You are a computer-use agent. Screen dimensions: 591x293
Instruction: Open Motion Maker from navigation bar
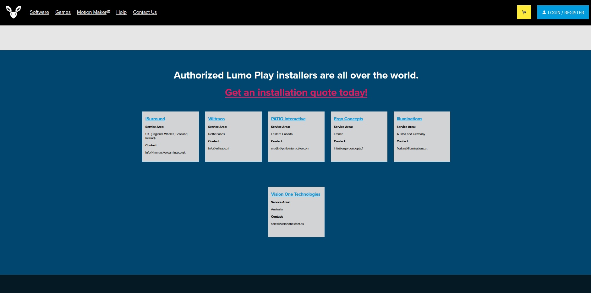point(93,12)
